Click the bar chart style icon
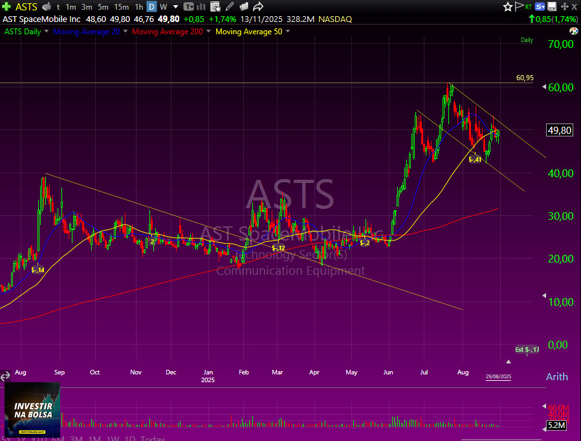 [202, 7]
